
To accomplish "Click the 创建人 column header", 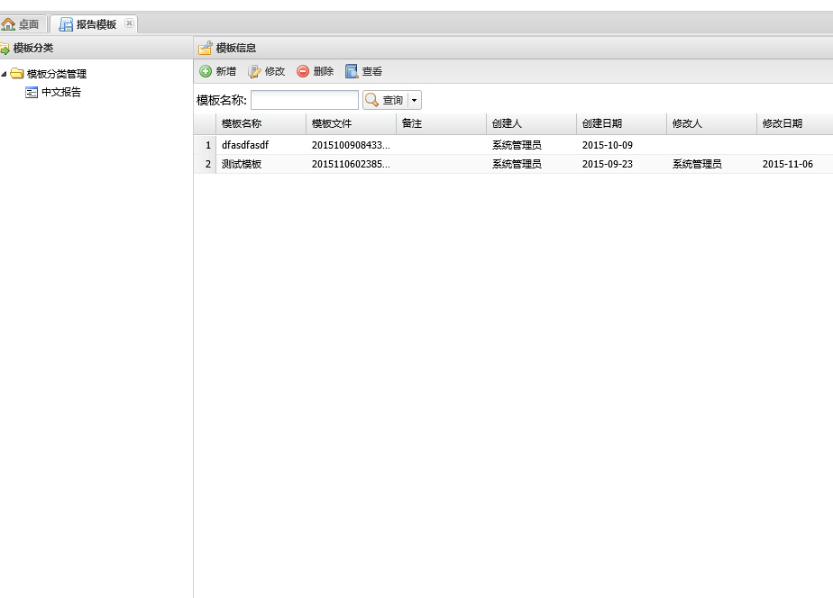I will [x=507, y=123].
